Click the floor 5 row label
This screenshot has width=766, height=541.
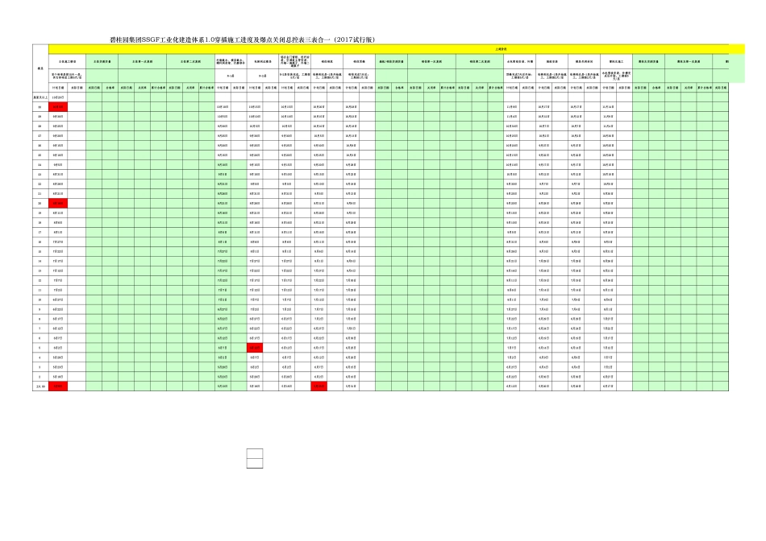40,348
